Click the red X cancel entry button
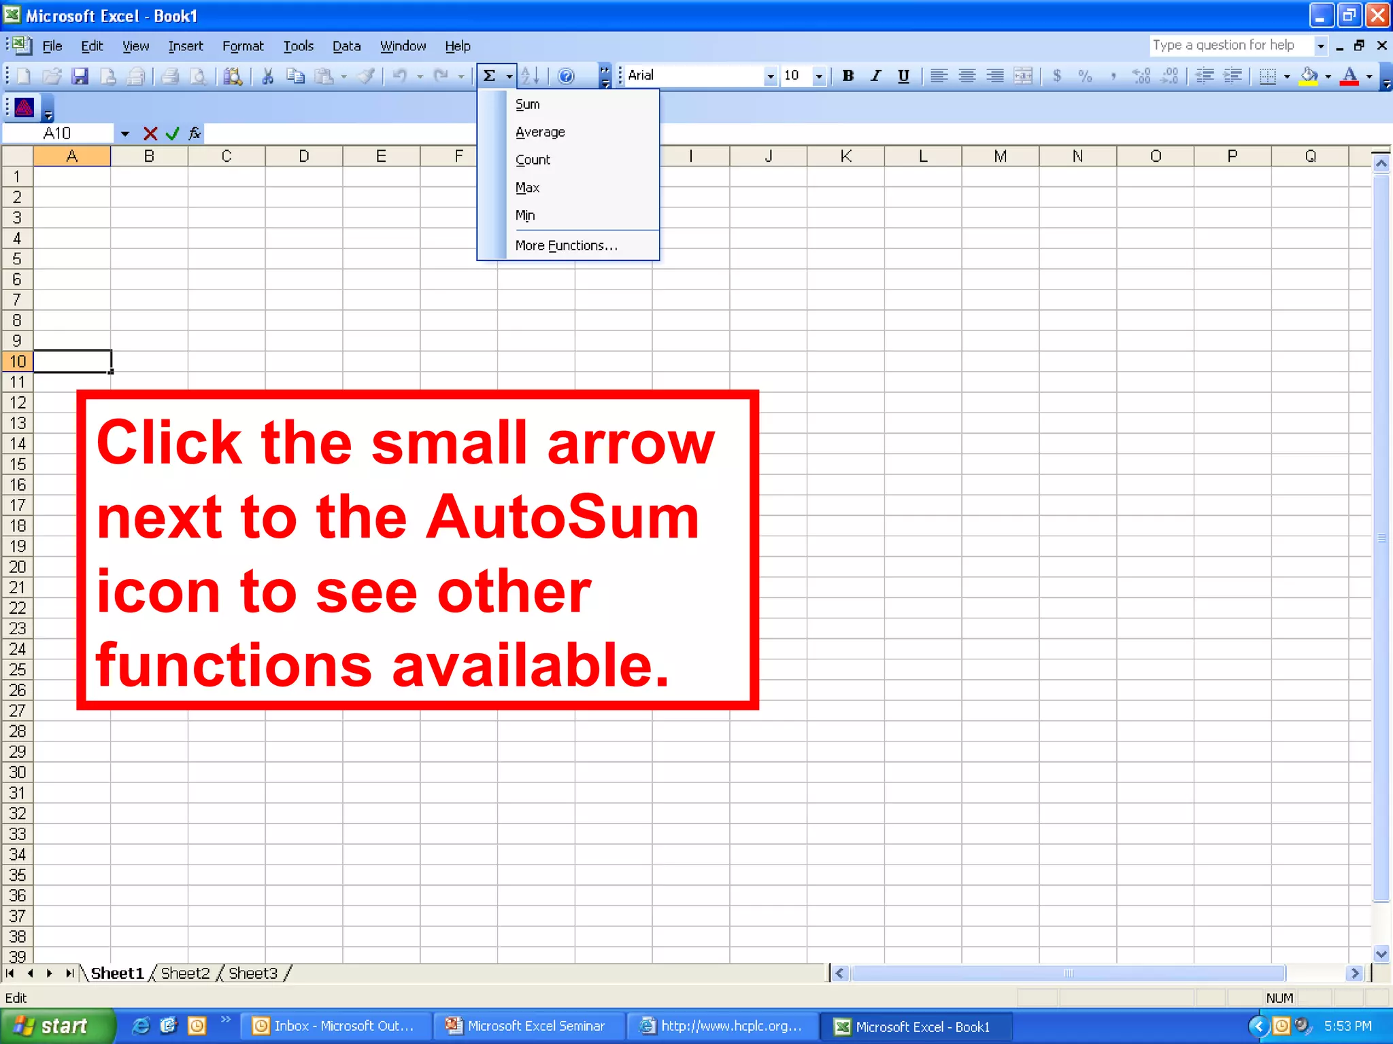Screen dimensions: 1393x1044 pyautogui.click(x=150, y=133)
